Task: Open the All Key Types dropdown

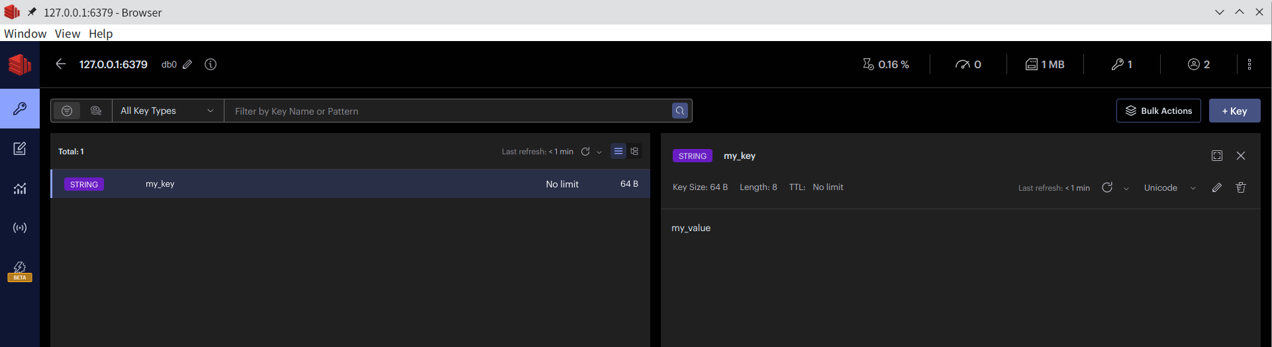Action: point(168,111)
